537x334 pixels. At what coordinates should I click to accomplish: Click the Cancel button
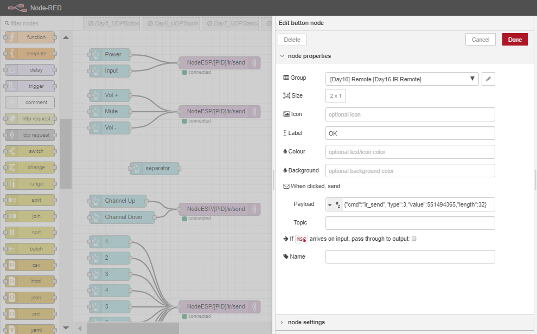click(x=480, y=40)
